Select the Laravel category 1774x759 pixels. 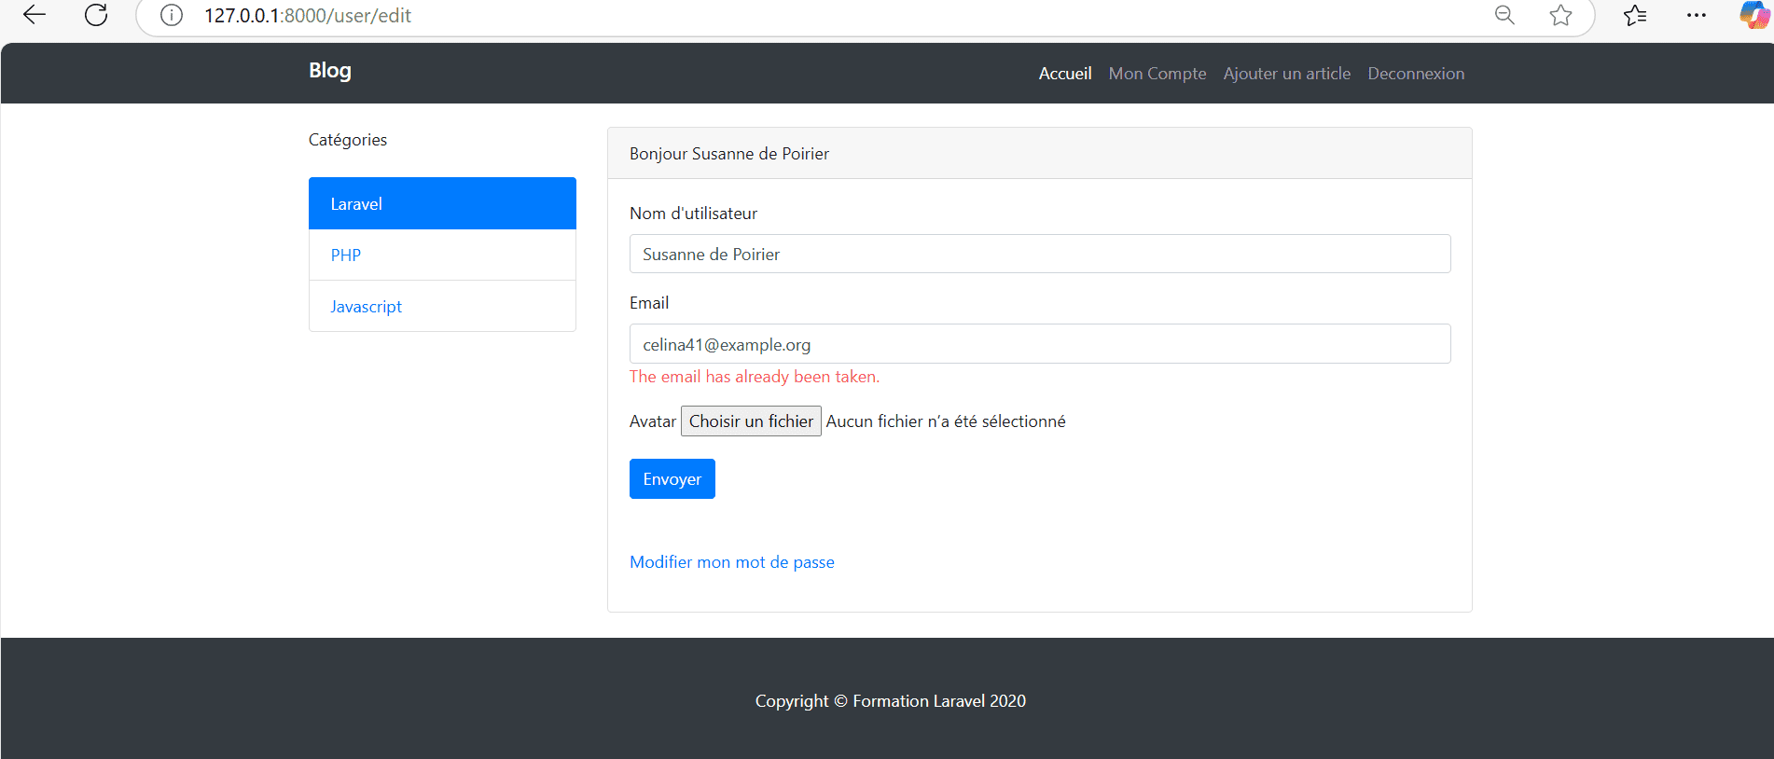click(x=442, y=203)
